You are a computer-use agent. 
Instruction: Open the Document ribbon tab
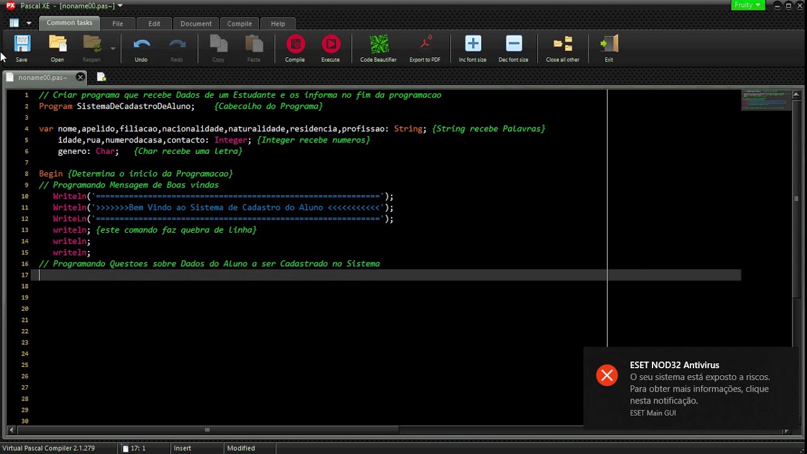tap(196, 23)
